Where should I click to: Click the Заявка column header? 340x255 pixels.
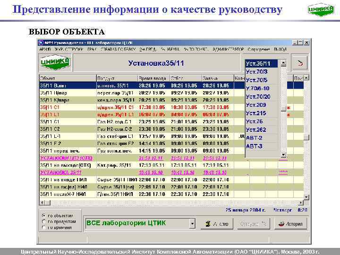(x=218, y=78)
